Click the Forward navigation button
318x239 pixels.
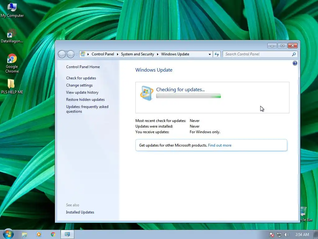70,54
